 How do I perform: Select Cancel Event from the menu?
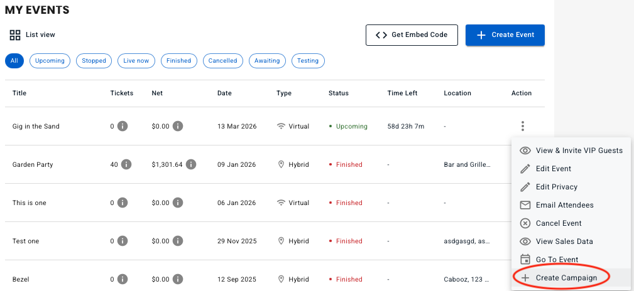559,223
